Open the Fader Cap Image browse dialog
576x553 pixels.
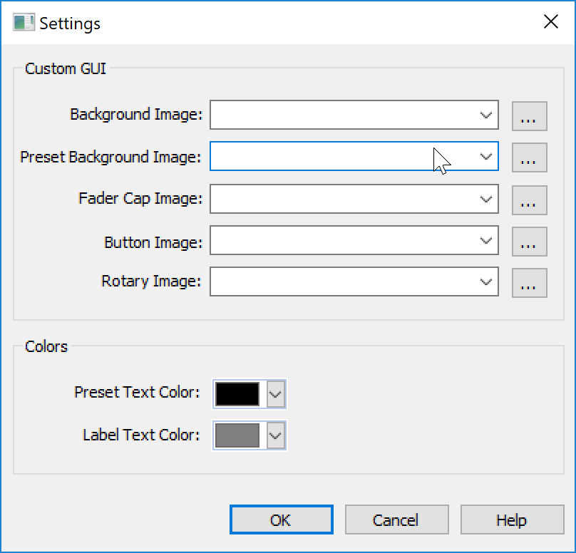pyautogui.click(x=530, y=200)
